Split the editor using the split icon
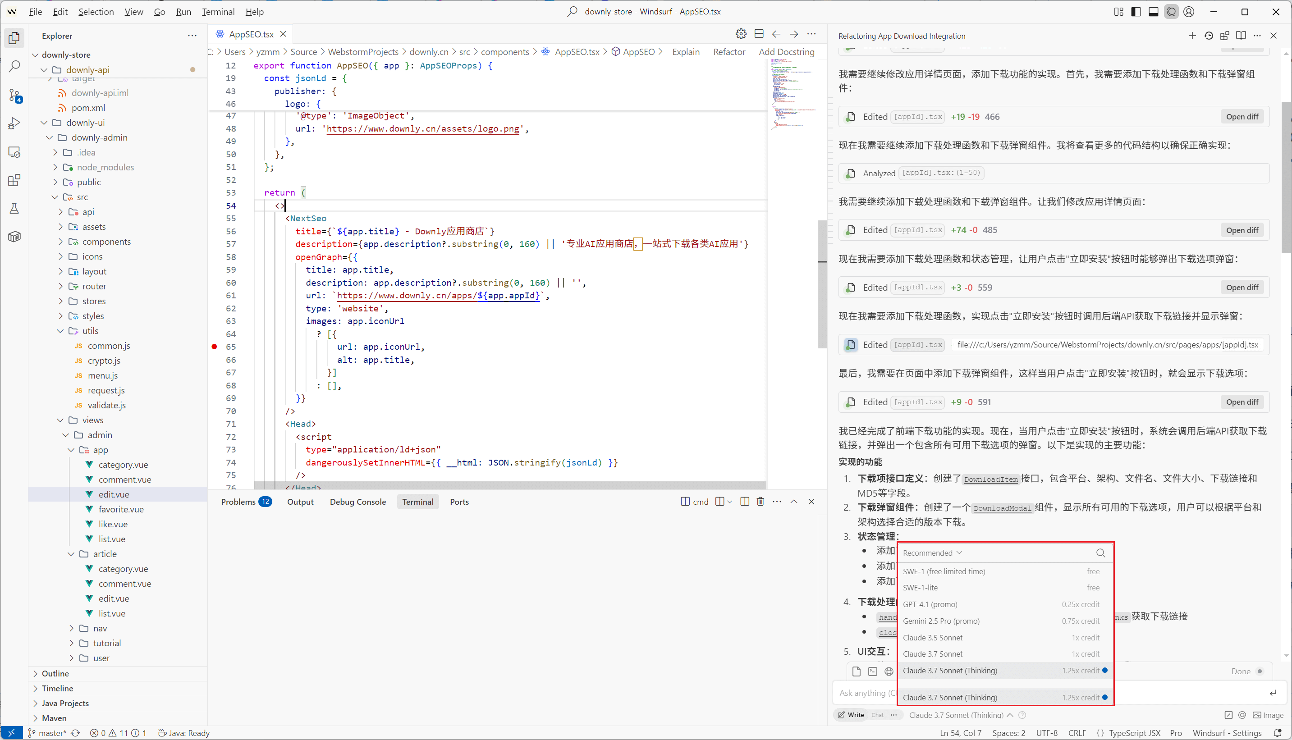 coord(759,34)
